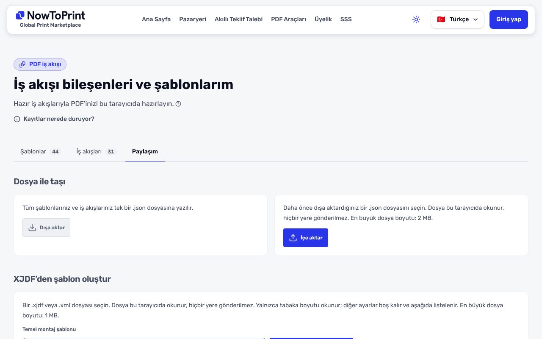The width and height of the screenshot is (542, 339).
Task: Open Akıllı Teklif Talebi page
Action: coord(238,19)
